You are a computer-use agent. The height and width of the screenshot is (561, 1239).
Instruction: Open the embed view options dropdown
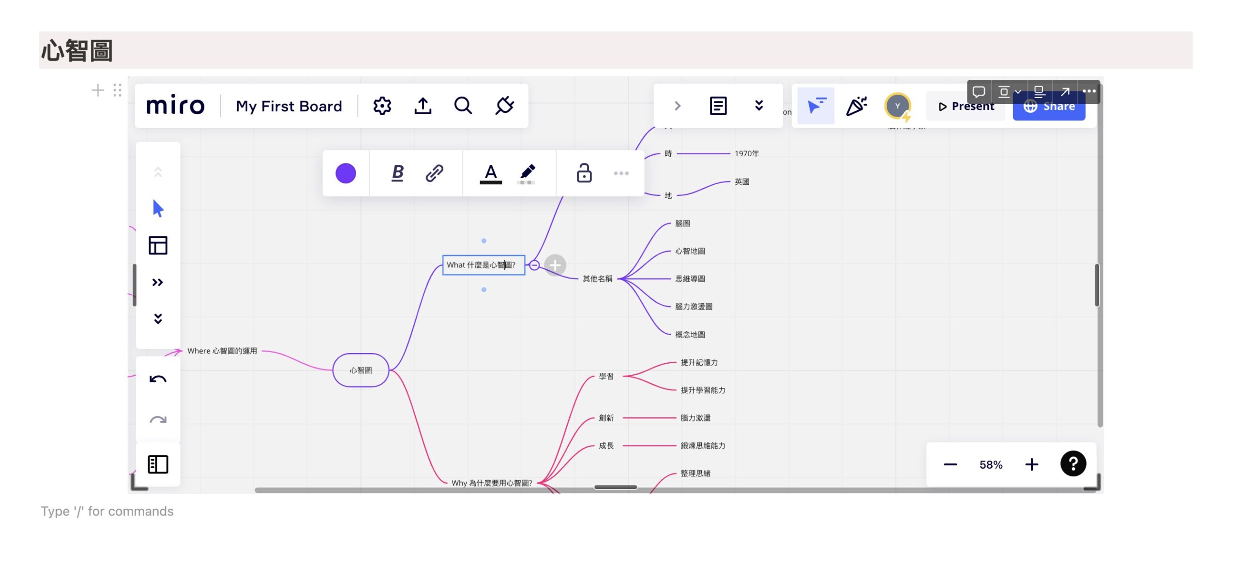pyautogui.click(x=1010, y=91)
